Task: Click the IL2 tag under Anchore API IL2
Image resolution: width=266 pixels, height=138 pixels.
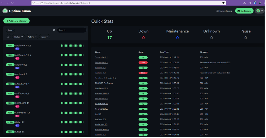Action: point(17,49)
